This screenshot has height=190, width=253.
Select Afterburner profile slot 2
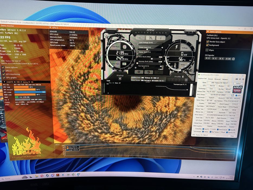[172, 80]
